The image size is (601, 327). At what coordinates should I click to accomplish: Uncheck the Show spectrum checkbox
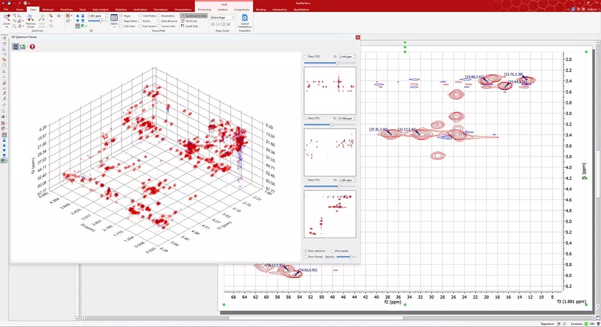pyautogui.click(x=306, y=250)
